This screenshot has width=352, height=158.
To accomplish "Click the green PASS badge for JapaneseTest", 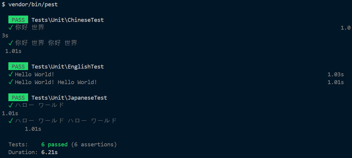I will tap(18, 98).
